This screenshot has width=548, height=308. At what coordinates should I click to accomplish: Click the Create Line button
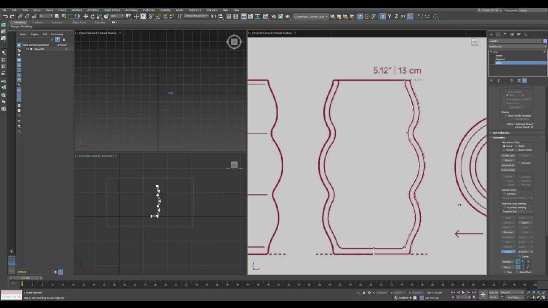pyautogui.click(x=508, y=155)
